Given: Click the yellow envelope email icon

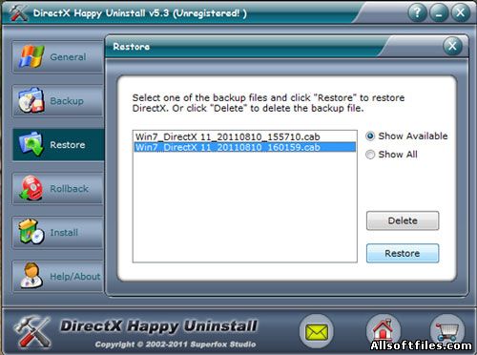Looking at the screenshot, I should coord(317,331).
